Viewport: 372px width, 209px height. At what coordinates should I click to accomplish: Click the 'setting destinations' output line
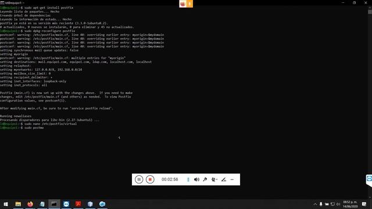coord(76,62)
